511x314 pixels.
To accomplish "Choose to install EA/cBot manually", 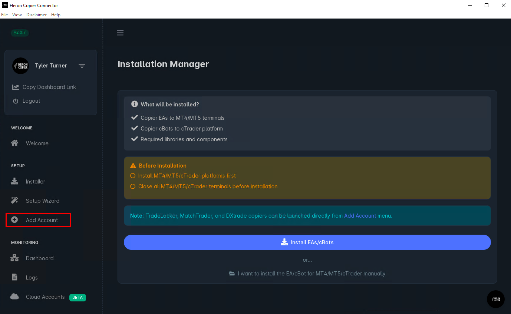I will (x=307, y=274).
